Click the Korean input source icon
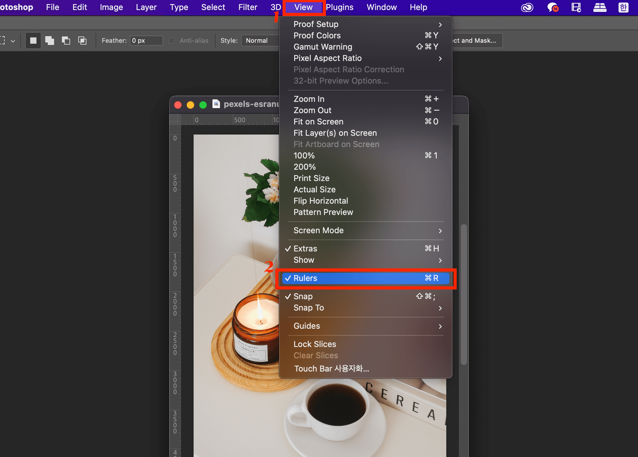The image size is (638, 457). click(x=623, y=7)
